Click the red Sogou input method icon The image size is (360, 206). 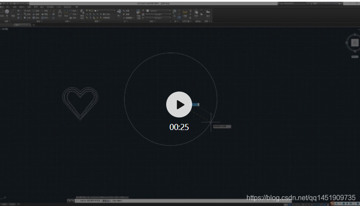coord(332,204)
